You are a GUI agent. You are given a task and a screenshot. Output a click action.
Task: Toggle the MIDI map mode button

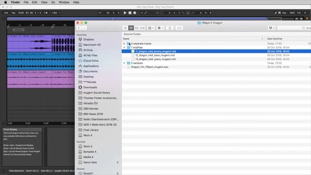(292, 13)
